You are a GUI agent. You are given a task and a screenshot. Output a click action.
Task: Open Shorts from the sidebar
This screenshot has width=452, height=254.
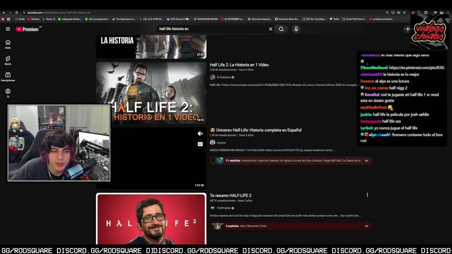[8, 60]
